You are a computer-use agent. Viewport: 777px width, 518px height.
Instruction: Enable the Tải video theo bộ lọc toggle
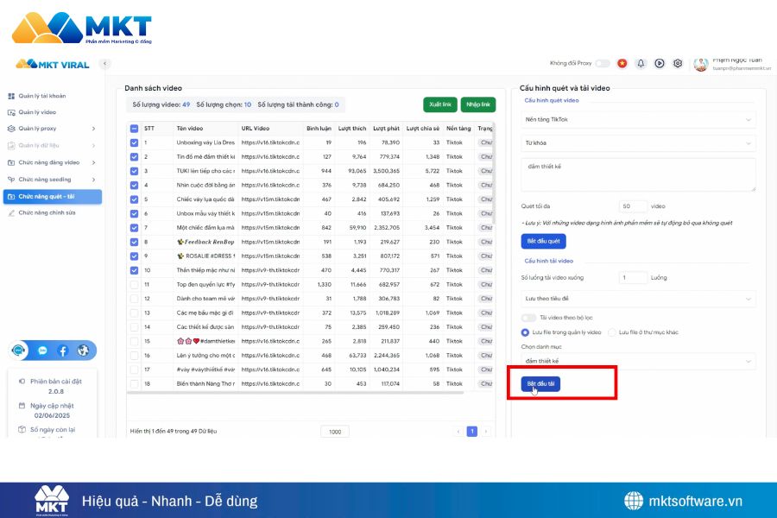pyautogui.click(x=528, y=318)
